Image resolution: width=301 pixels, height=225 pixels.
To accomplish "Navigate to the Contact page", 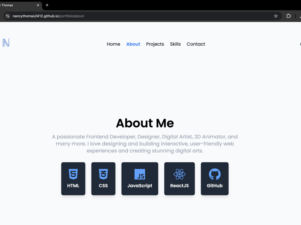I will (x=196, y=44).
